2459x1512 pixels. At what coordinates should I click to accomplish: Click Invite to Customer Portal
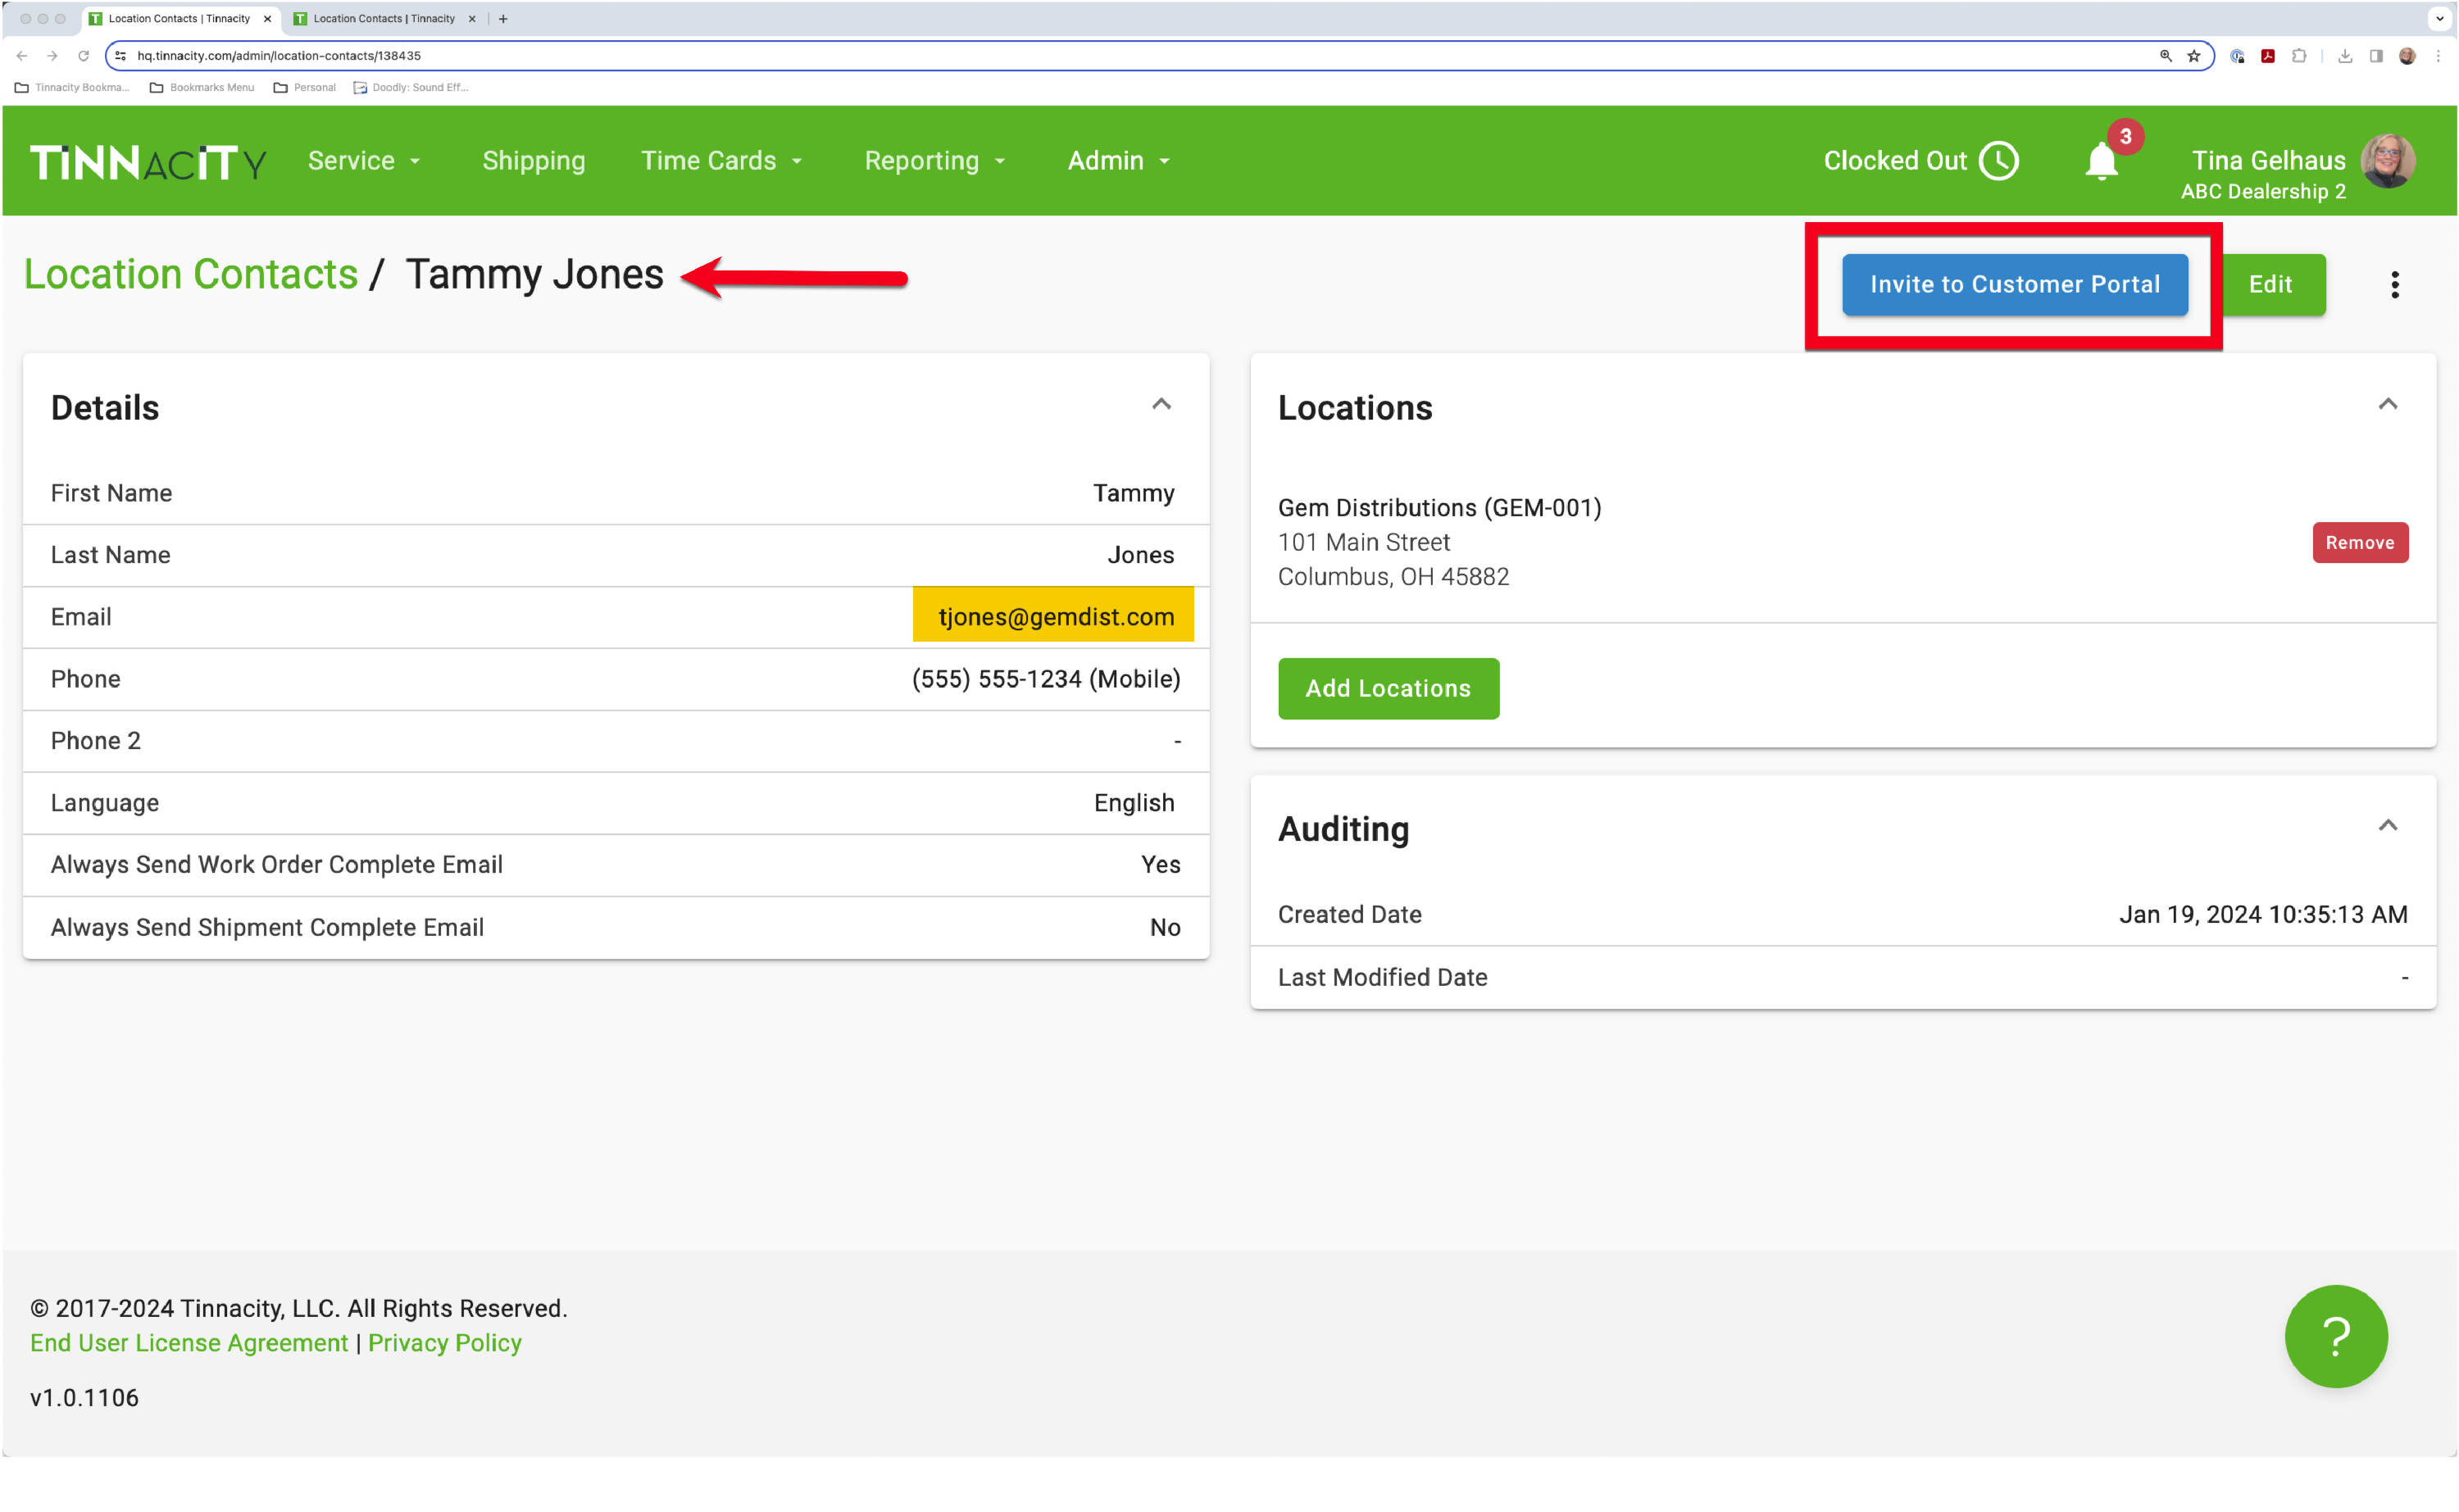pos(2015,284)
